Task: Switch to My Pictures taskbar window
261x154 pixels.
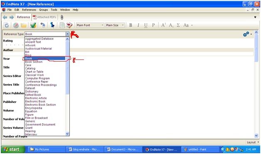Action: point(47,149)
